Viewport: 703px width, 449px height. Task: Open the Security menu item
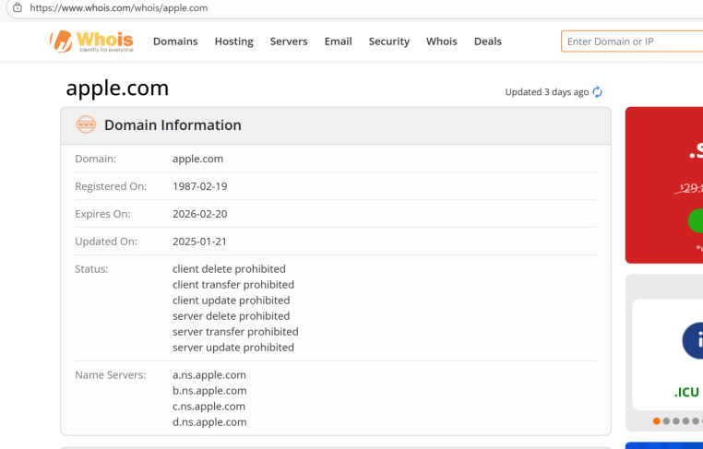tap(388, 41)
